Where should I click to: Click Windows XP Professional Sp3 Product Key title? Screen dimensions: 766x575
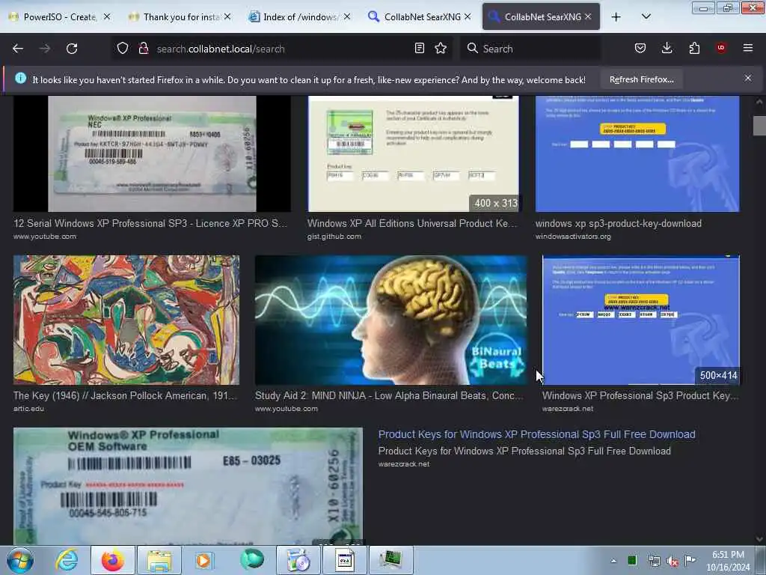pos(640,395)
